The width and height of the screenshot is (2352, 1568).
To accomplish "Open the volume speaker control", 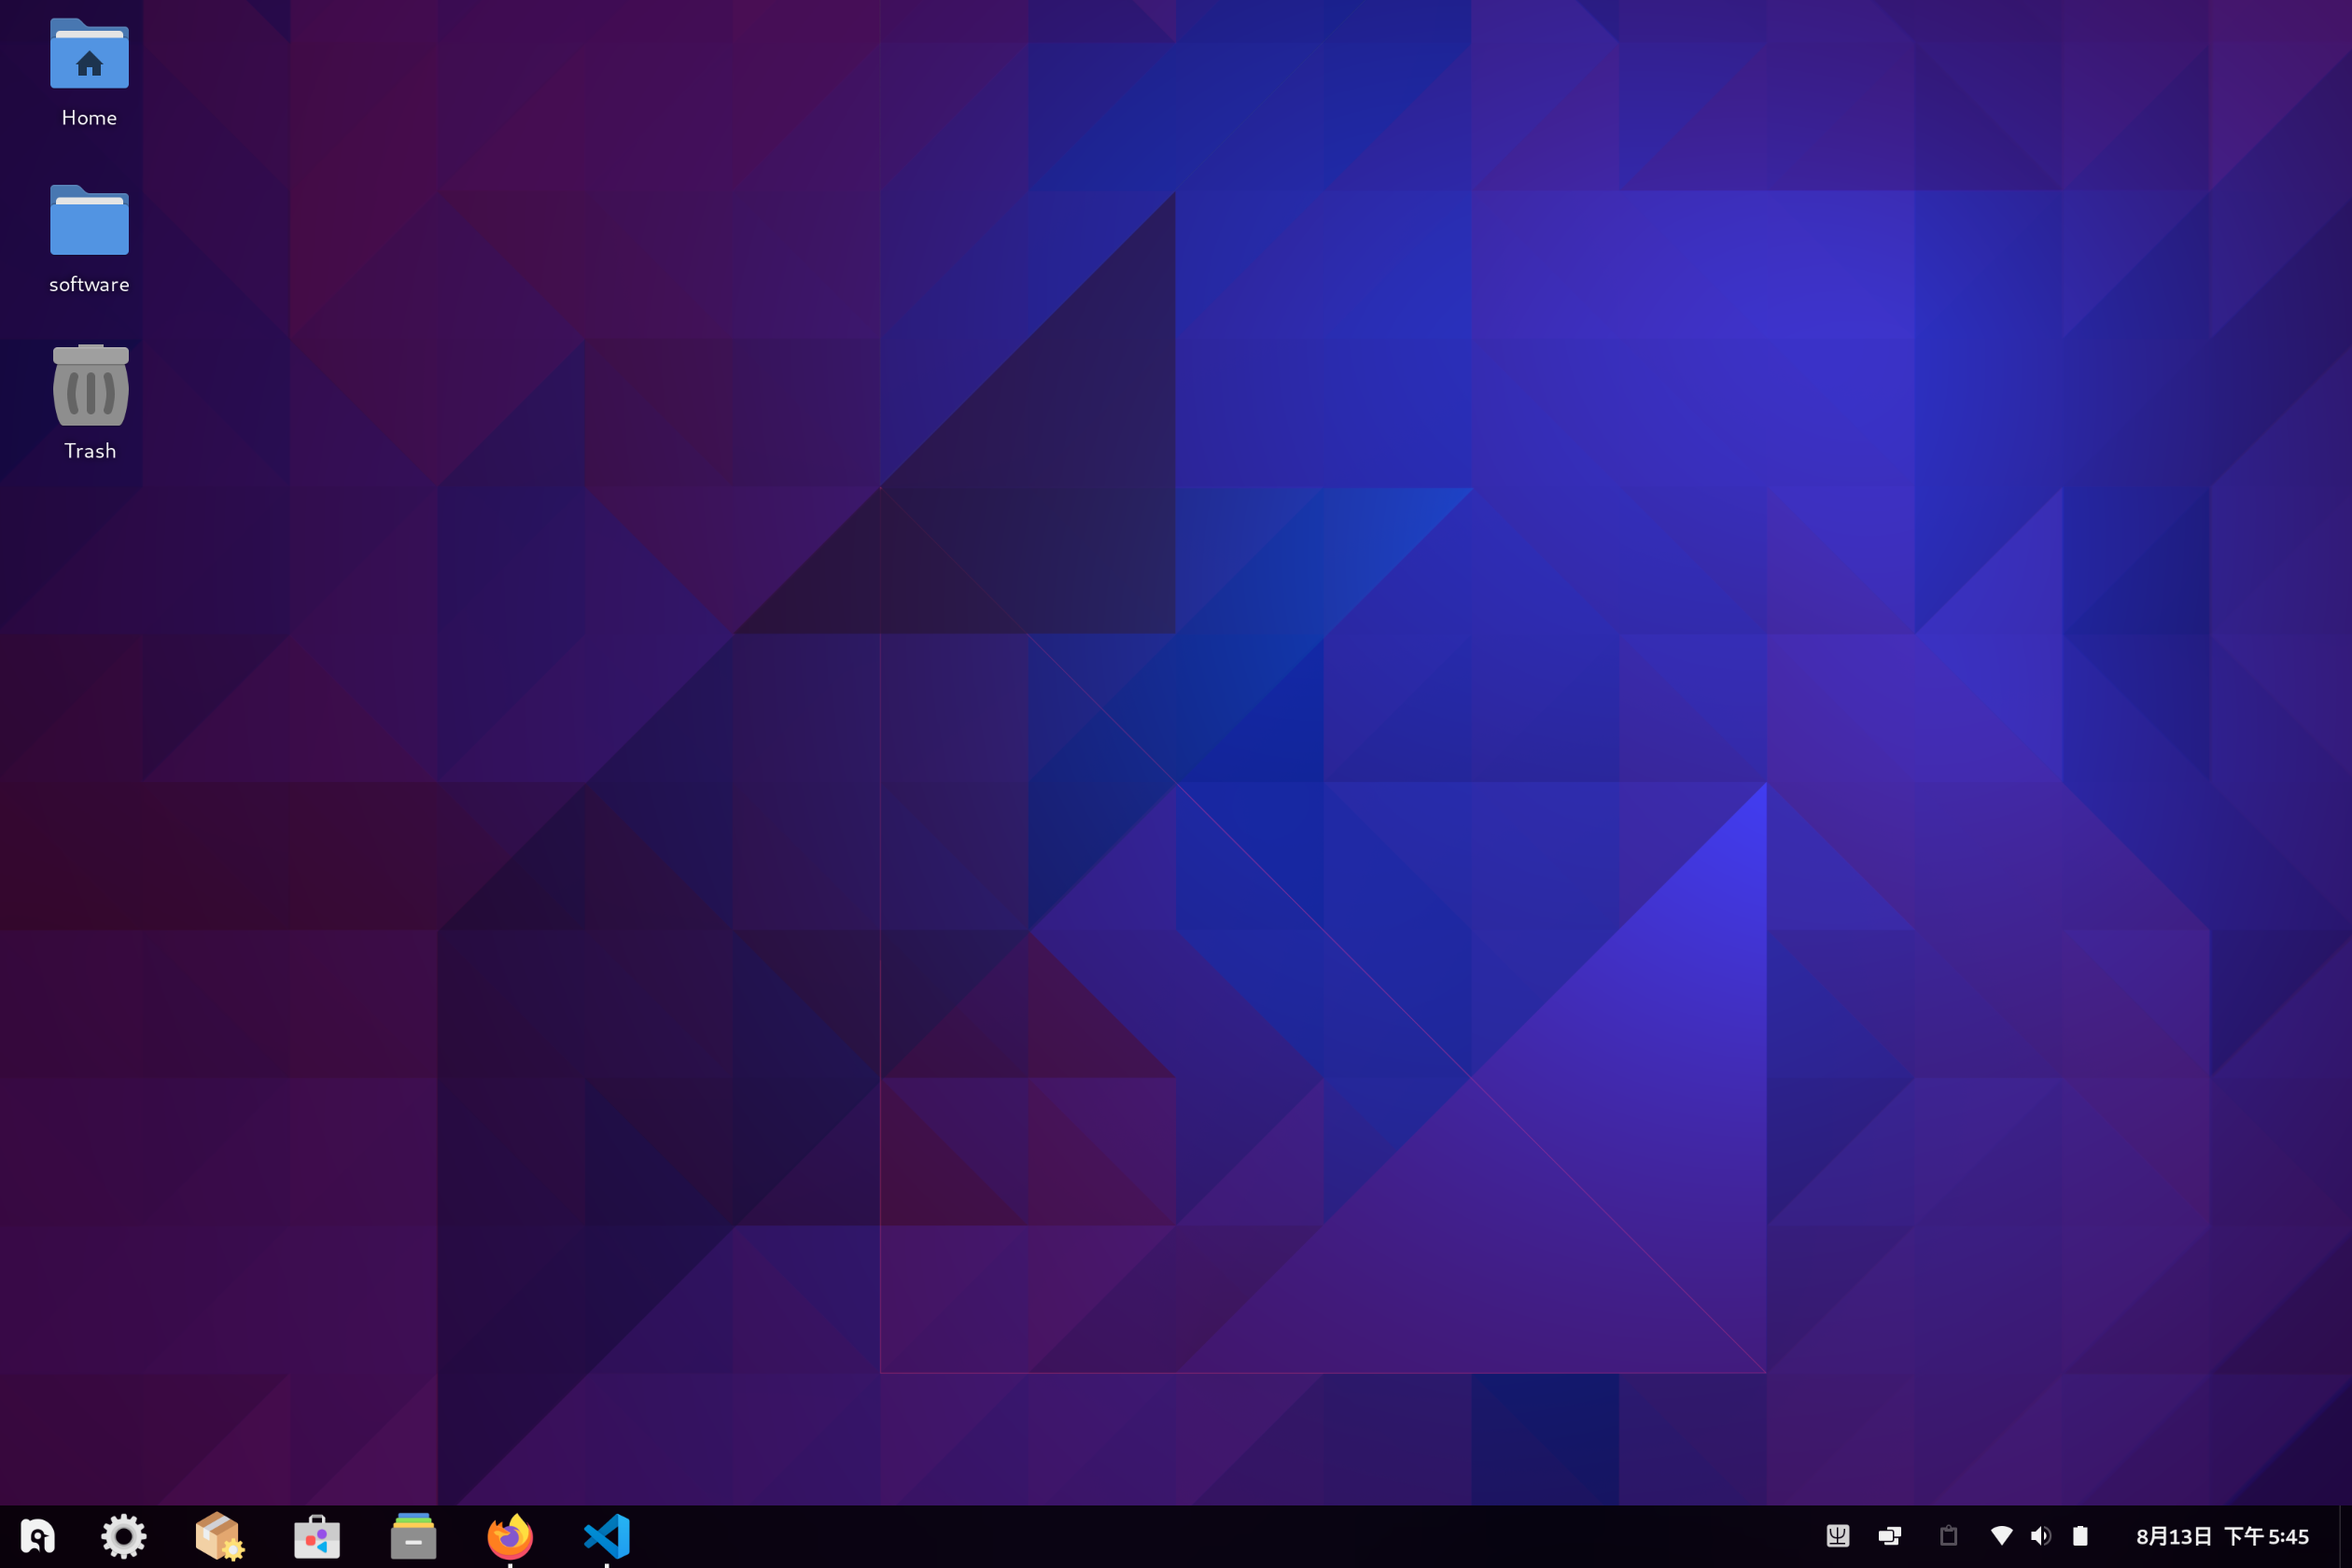I will [2041, 1536].
